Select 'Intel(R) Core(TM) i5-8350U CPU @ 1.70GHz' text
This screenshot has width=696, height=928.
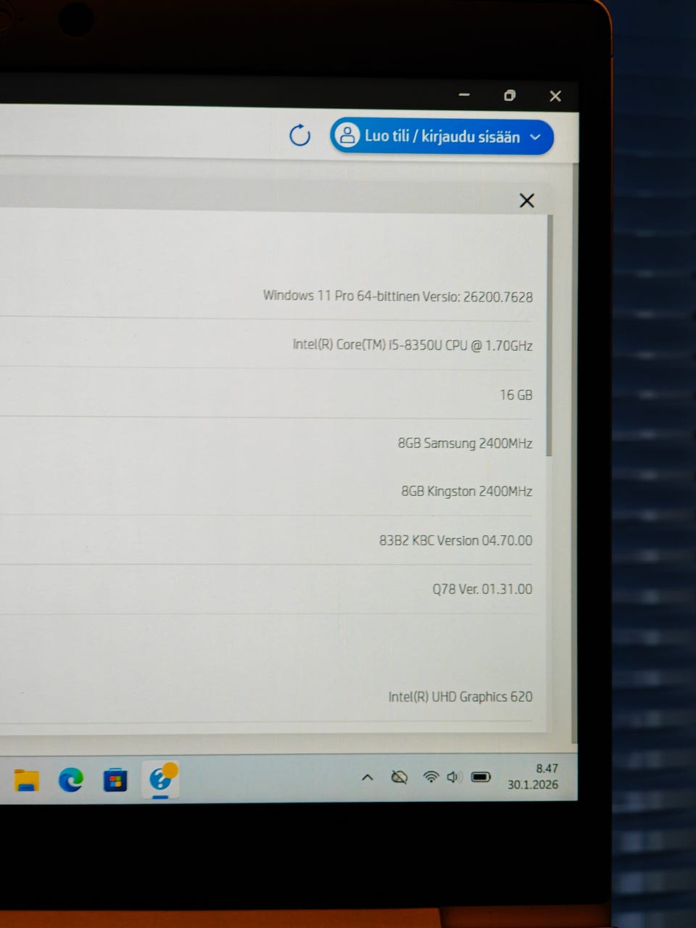click(x=413, y=345)
